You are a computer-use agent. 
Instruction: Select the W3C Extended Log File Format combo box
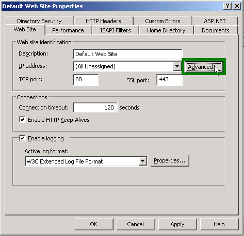(x=86, y=161)
